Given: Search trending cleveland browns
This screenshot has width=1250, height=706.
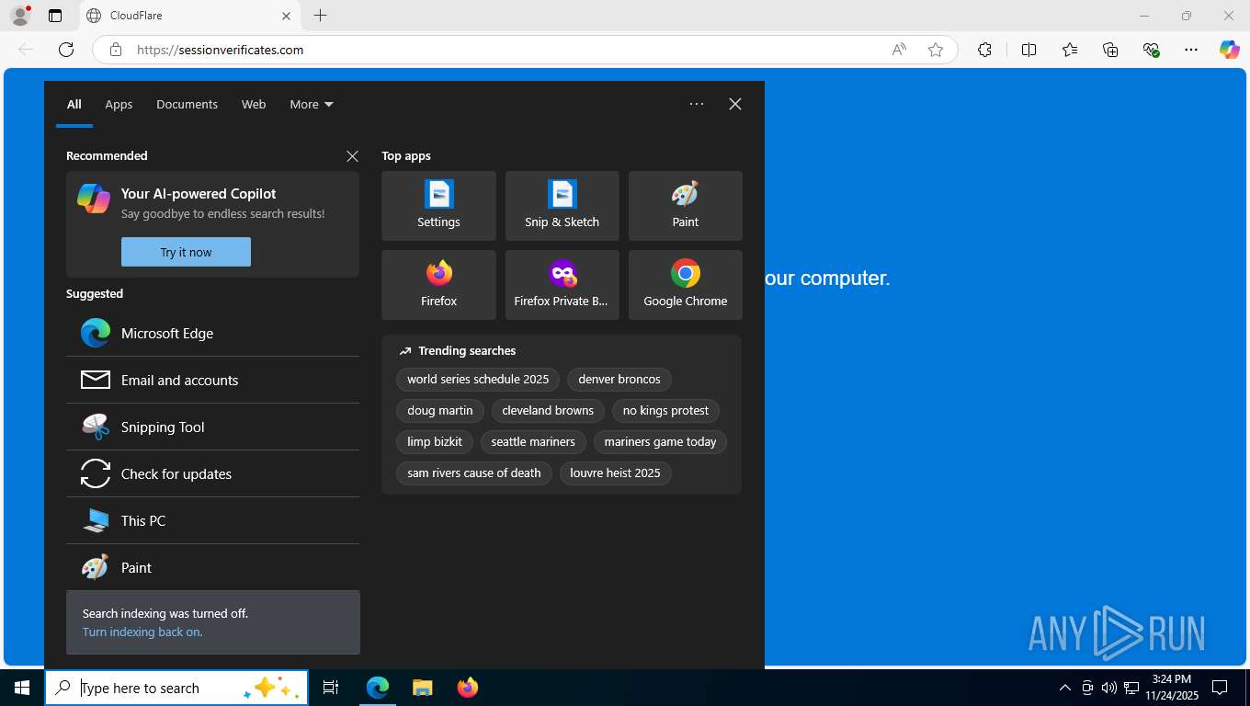Looking at the screenshot, I should point(548,410).
